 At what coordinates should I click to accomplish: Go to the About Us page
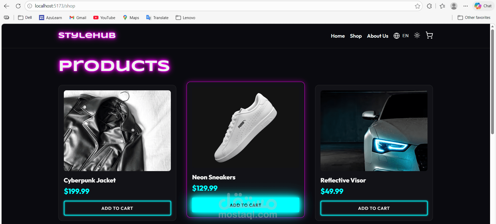pyautogui.click(x=378, y=36)
